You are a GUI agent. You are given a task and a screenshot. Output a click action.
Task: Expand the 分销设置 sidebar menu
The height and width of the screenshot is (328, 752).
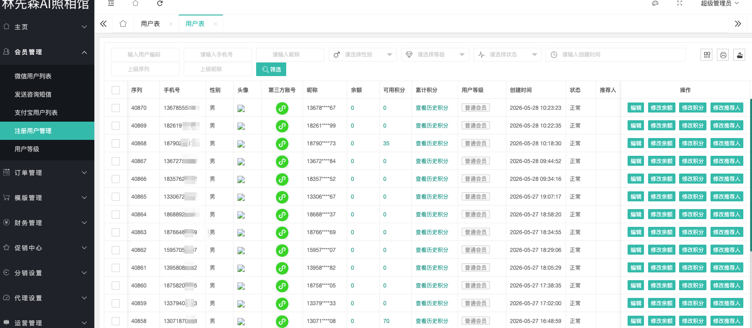click(x=47, y=273)
